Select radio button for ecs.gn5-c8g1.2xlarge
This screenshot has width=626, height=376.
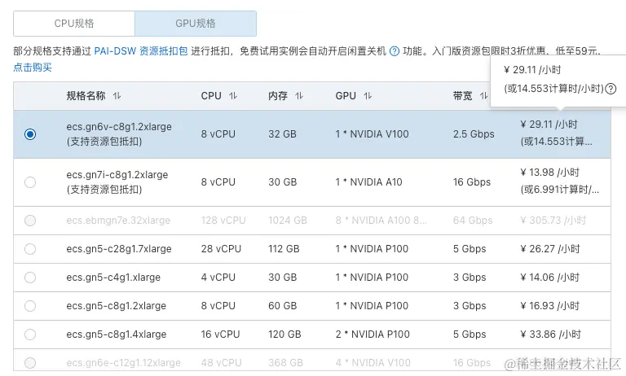[x=30, y=306]
